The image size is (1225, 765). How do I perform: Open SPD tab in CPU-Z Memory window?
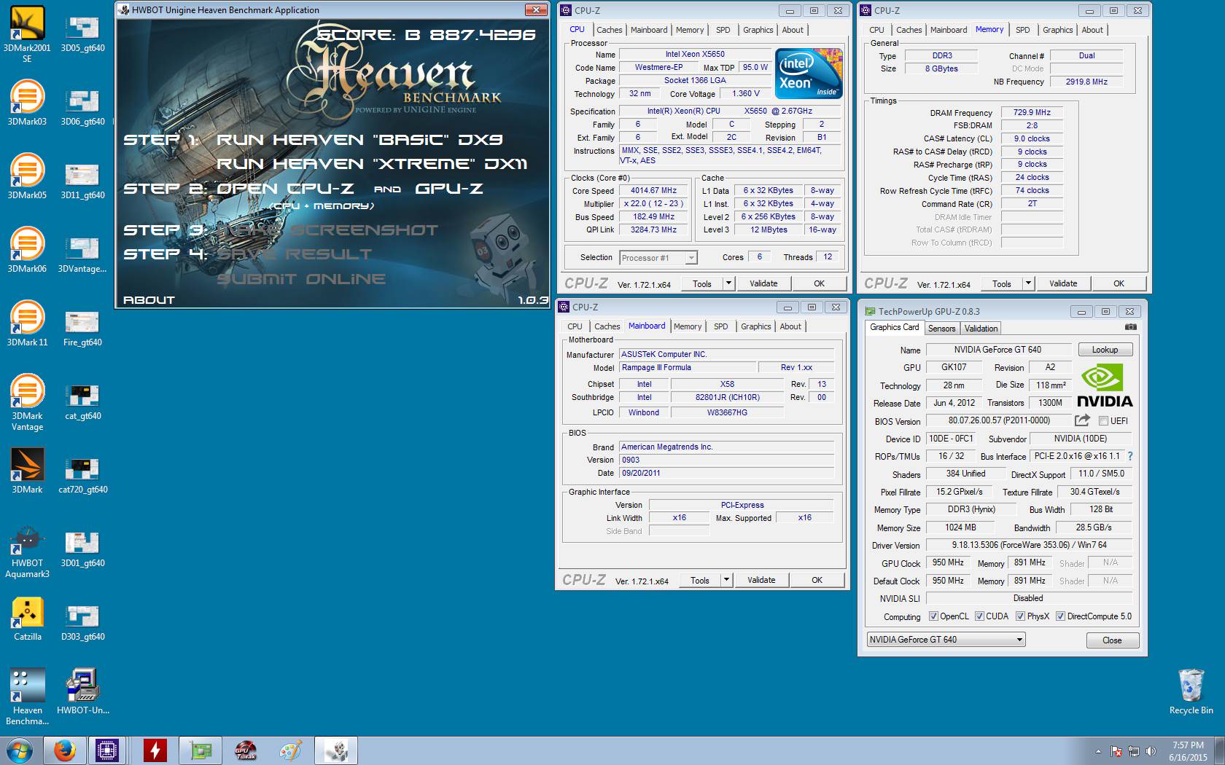1023,30
